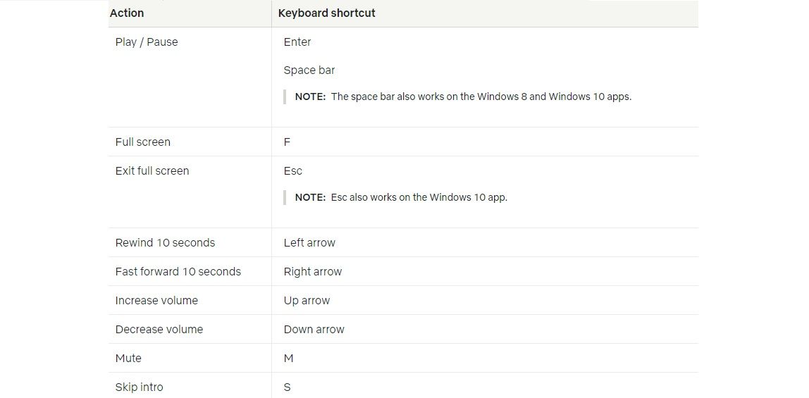Select the Skip intro action row
809x398 pixels.
(x=404, y=385)
